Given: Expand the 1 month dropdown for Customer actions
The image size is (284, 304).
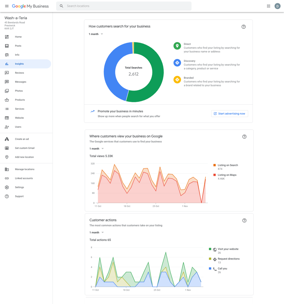Looking at the screenshot, I should coord(97,233).
